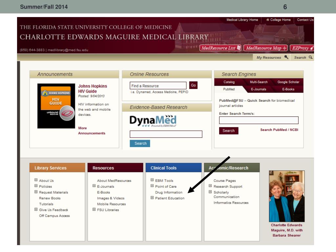Expand Give Us Feedback plus icon
Image resolution: width=336 pixels, height=252 pixels.
[36, 209]
